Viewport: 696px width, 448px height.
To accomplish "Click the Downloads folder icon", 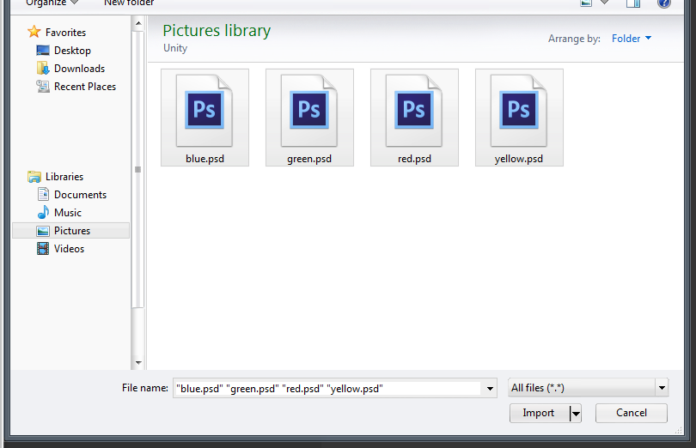I will click(43, 69).
